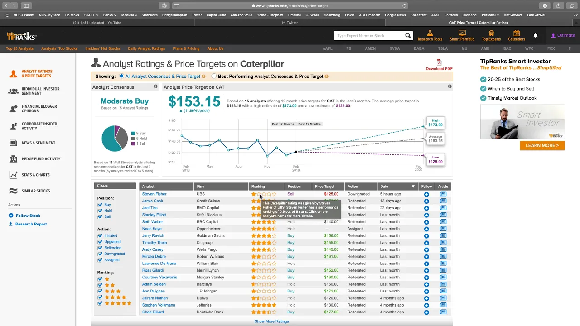Open article icon for Jerry Revich row
Image resolution: width=580 pixels, height=326 pixels.
click(443, 235)
